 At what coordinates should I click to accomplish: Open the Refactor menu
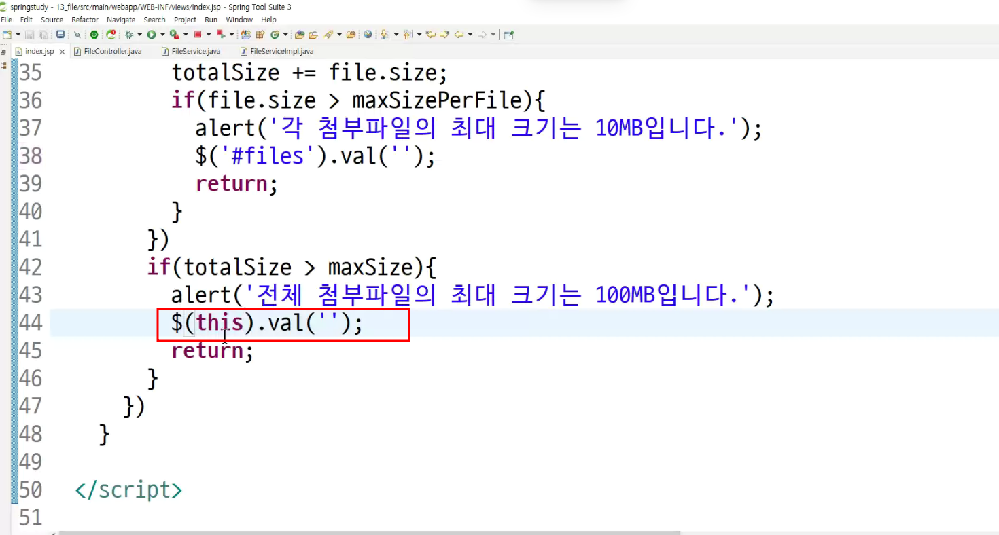pos(85,20)
